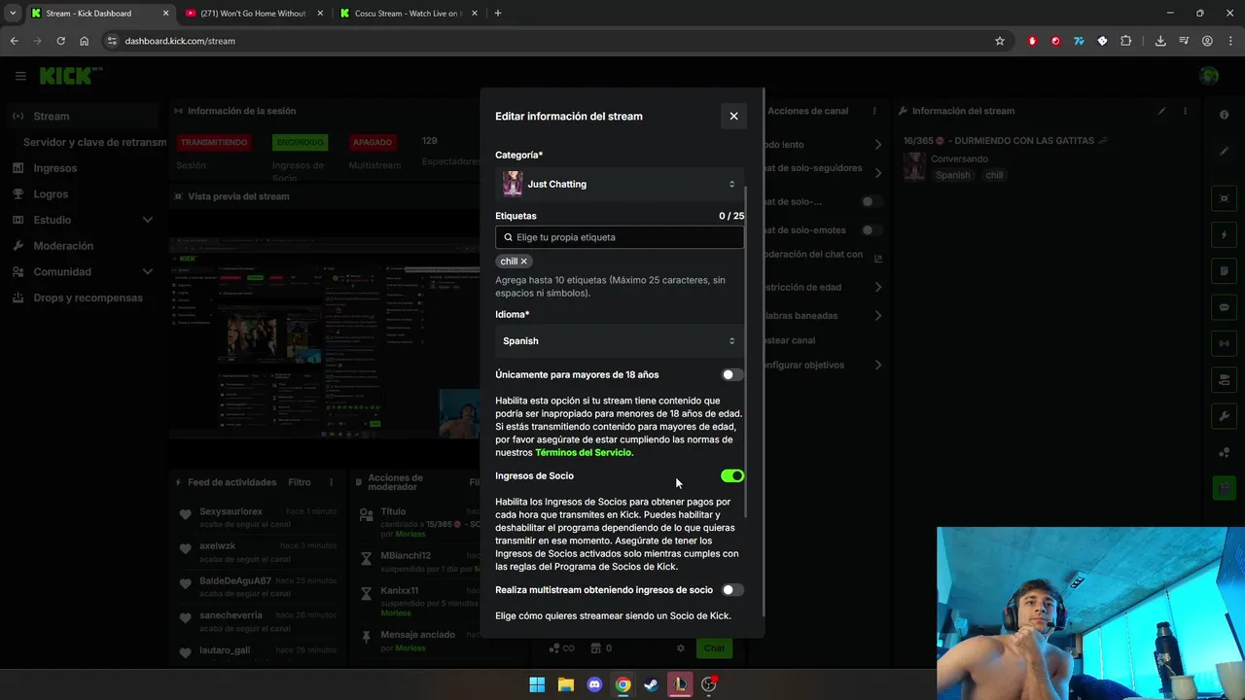The height and width of the screenshot is (700, 1245).
Task: Expand the Configurar objetivos chevron
Action: click(877, 366)
